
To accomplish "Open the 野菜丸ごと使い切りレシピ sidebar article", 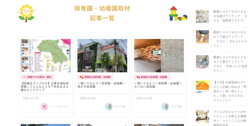I will click(x=229, y=91).
